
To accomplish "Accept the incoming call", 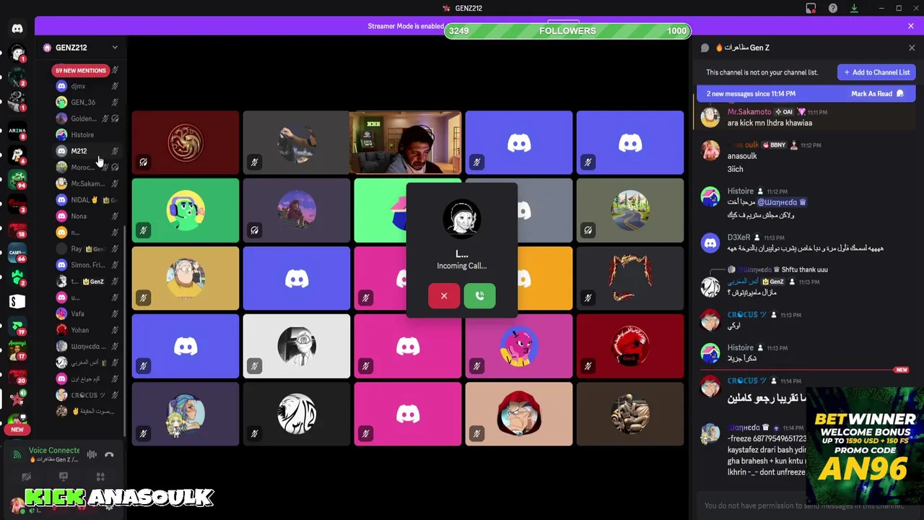I will point(480,296).
